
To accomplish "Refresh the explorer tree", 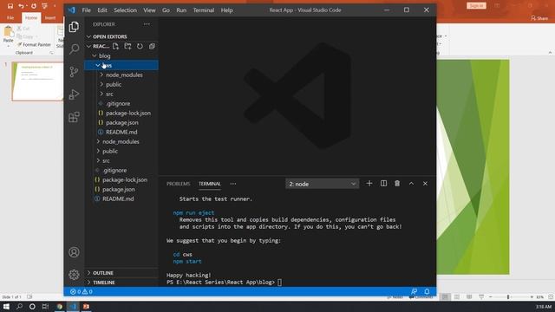I will pos(140,46).
